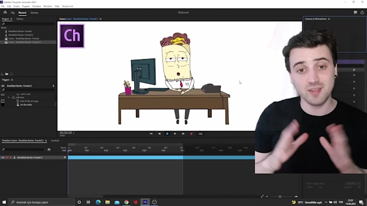Screen dimensions: 367x206
Task: Open the Triggers panel menu icon
Action: coord(12,80)
